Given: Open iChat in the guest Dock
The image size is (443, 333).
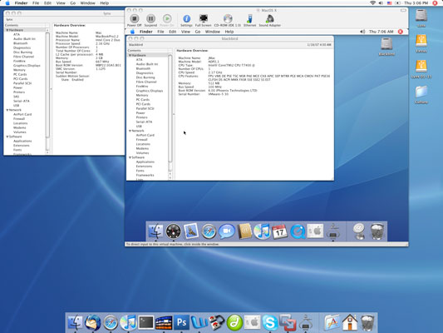Looking at the screenshot, I should point(227,231).
